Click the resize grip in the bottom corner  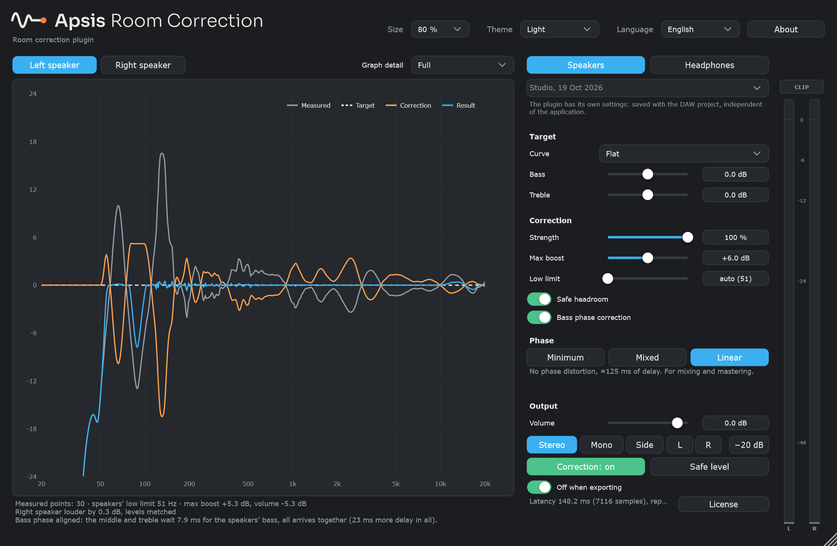(830, 540)
